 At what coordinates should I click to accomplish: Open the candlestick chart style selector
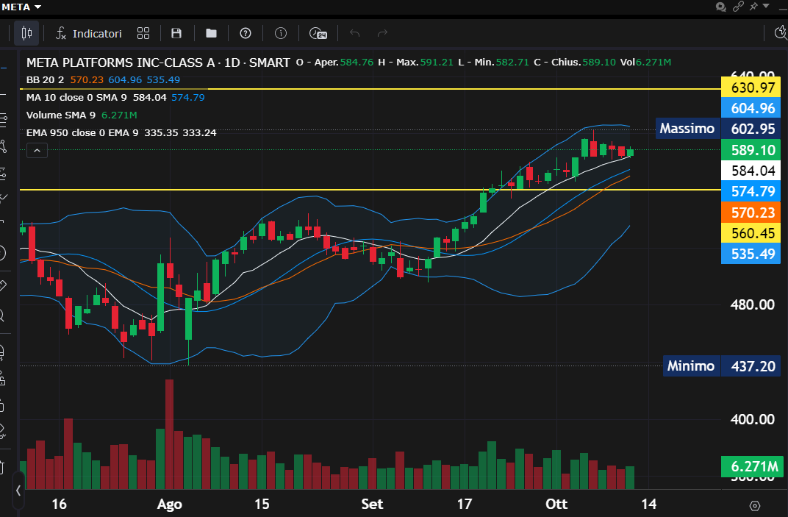pos(27,33)
